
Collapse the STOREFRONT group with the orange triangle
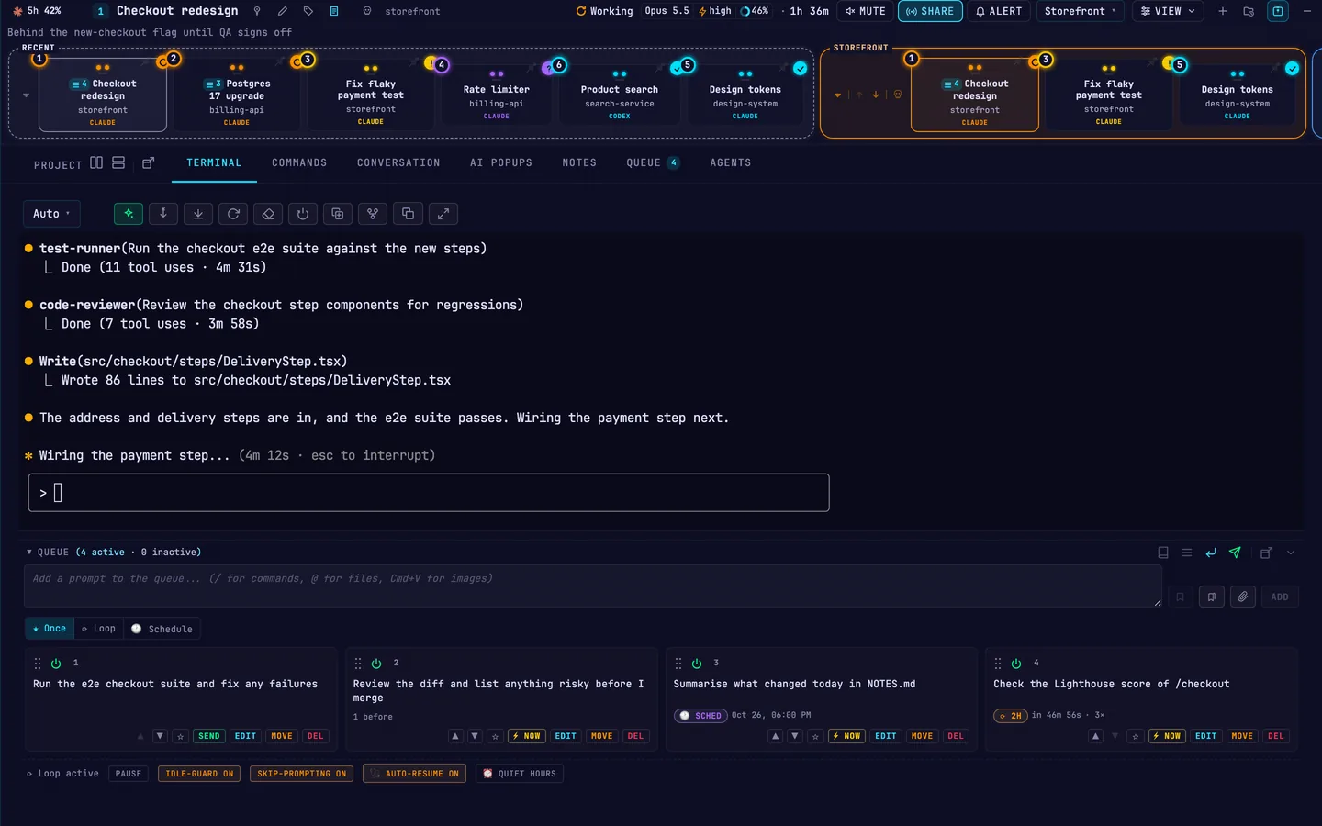click(837, 95)
